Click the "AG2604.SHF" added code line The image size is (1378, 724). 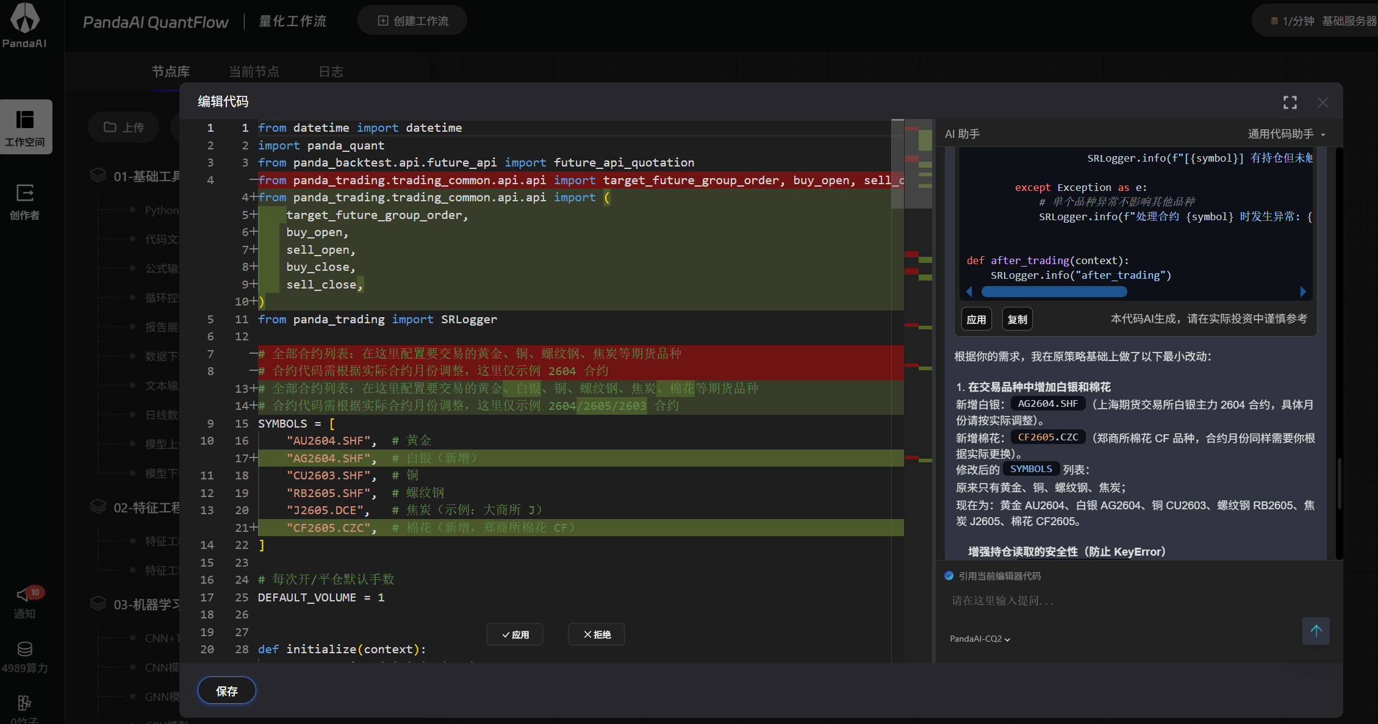click(581, 458)
